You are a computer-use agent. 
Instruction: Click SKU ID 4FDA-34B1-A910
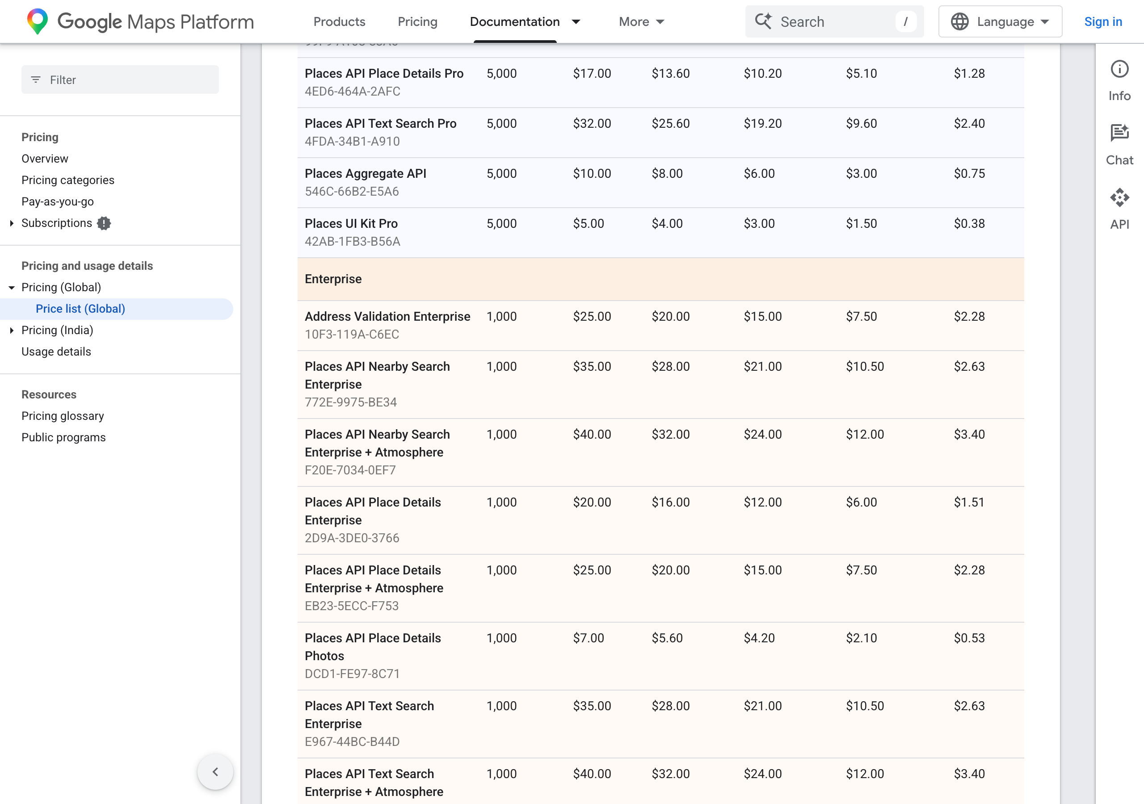click(352, 142)
